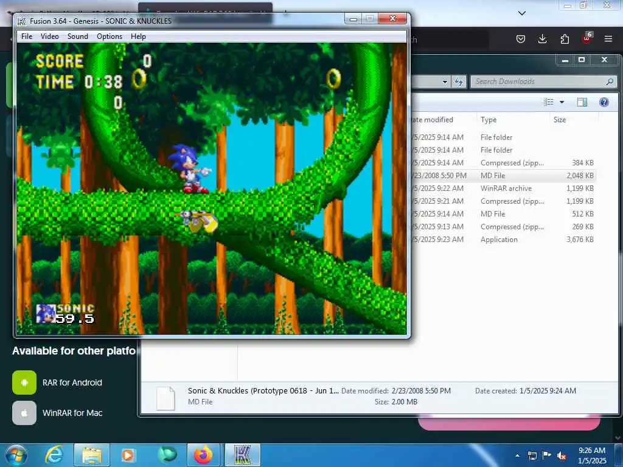Viewport: 623px width, 467px height.
Task: Switch to Firefox in the taskbar
Action: coord(203,455)
